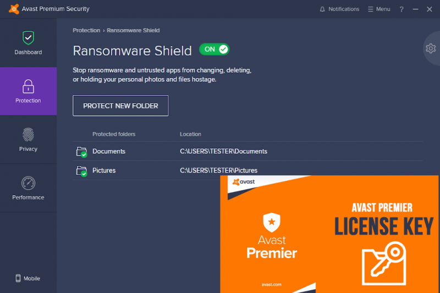Click the Pictures protected folder icon

pyautogui.click(x=81, y=171)
